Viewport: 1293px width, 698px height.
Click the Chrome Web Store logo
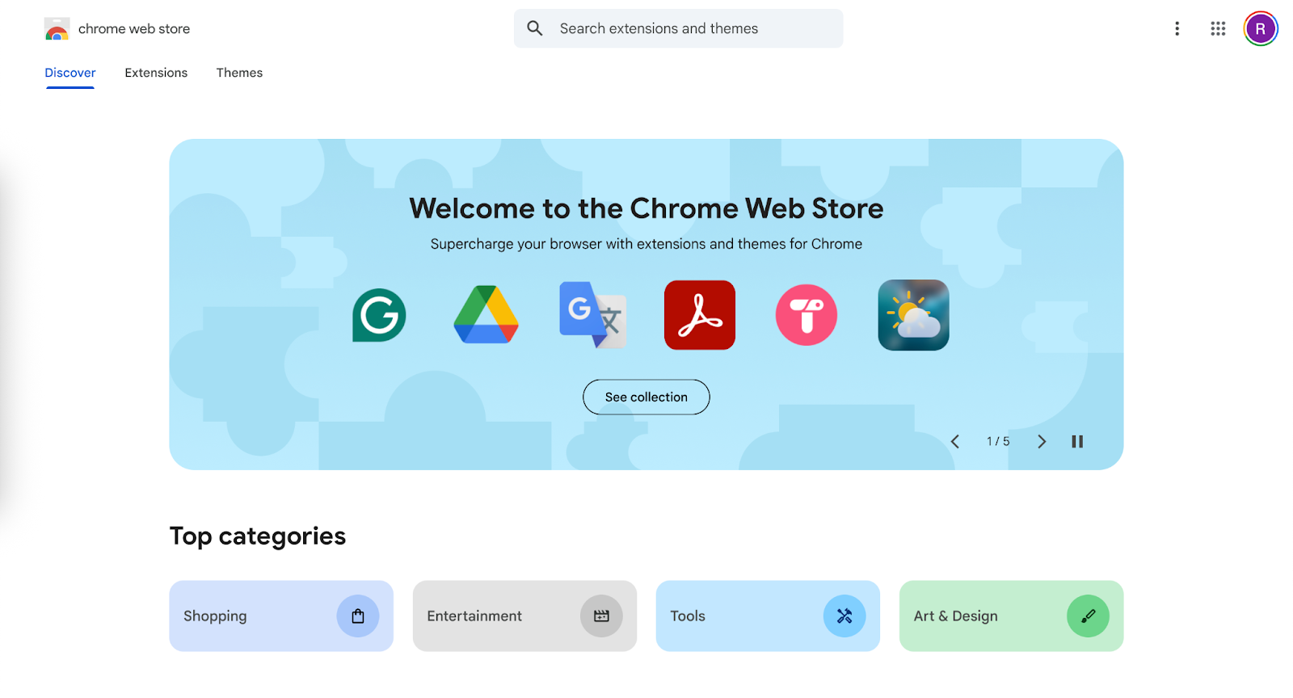click(x=57, y=29)
